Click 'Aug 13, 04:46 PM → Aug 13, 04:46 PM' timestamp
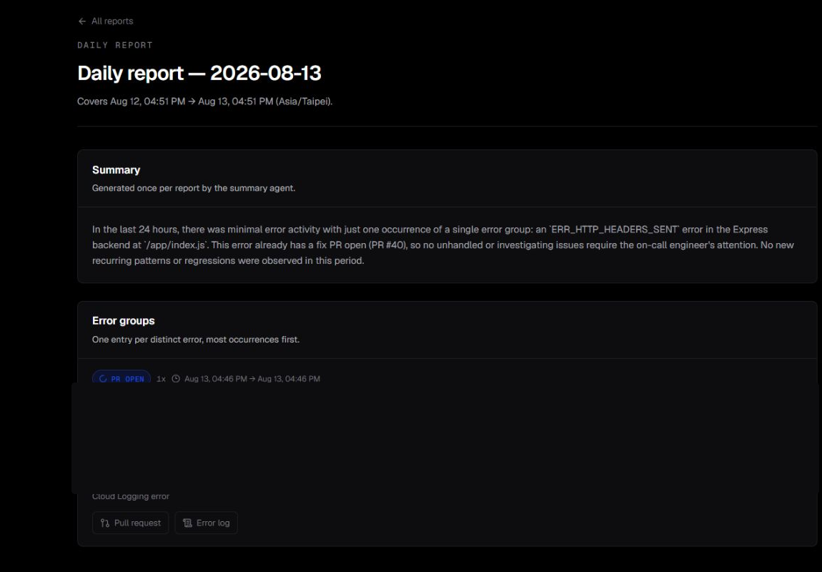This screenshot has width=822, height=572. tap(252, 378)
